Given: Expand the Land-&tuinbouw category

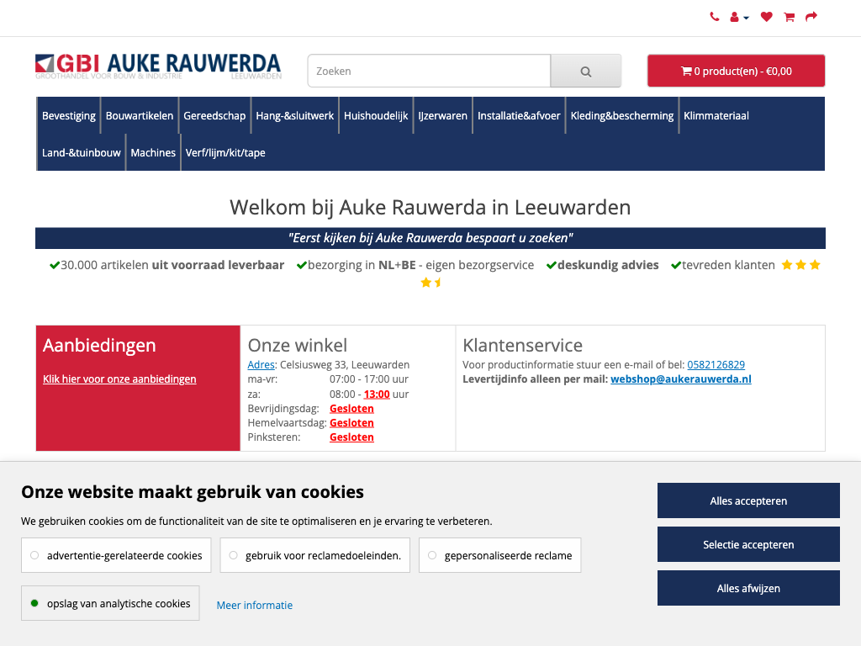Looking at the screenshot, I should 82,153.
